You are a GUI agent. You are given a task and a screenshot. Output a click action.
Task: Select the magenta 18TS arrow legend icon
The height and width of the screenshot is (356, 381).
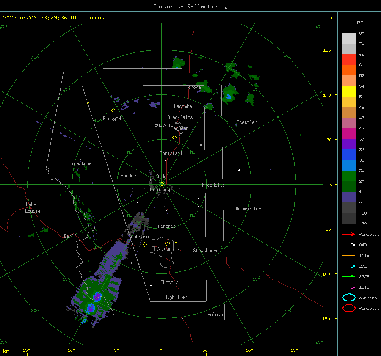(349, 287)
